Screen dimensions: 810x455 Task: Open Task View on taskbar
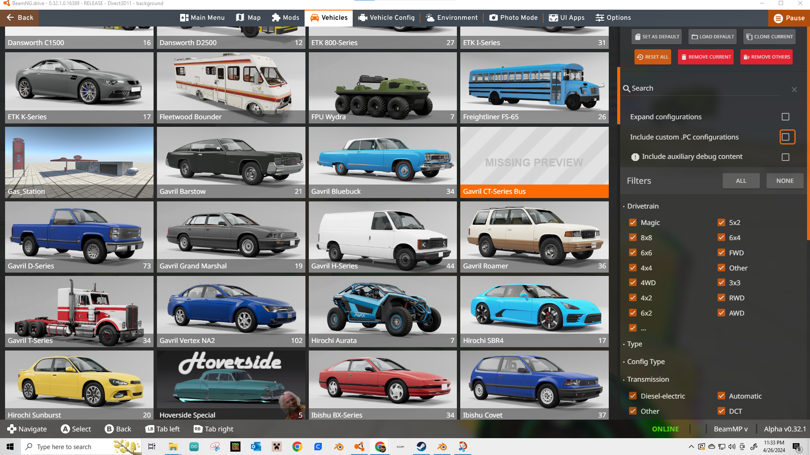coord(152,447)
